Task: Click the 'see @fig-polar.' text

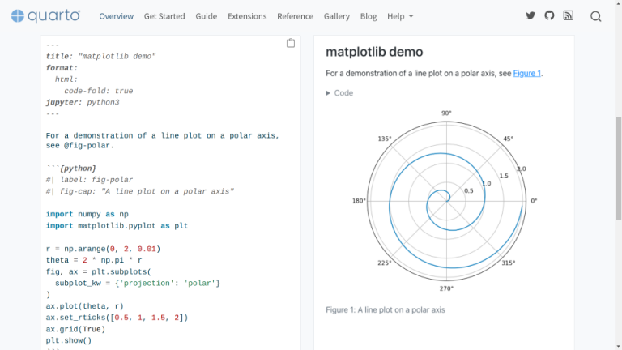Action: point(80,146)
